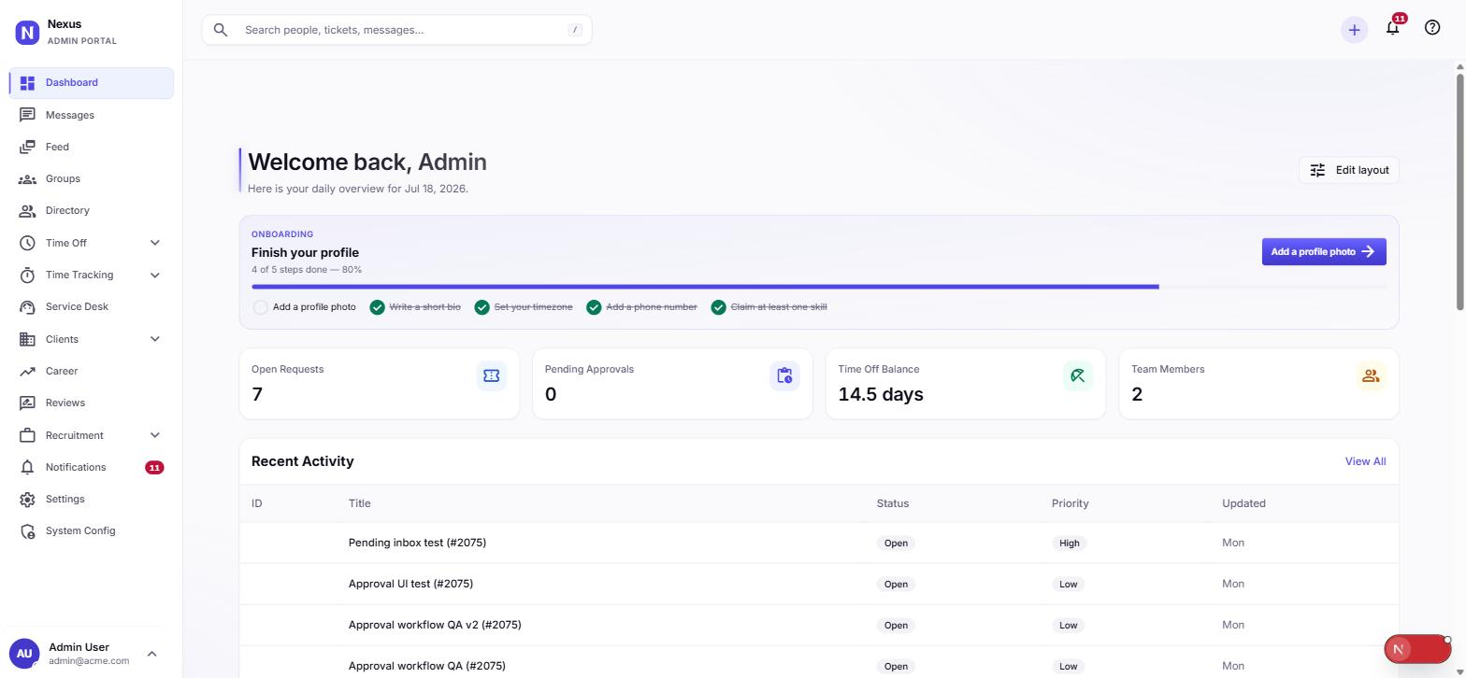Expand the Recruitment submenu chevron
The height and width of the screenshot is (678, 1466).
pyautogui.click(x=155, y=435)
